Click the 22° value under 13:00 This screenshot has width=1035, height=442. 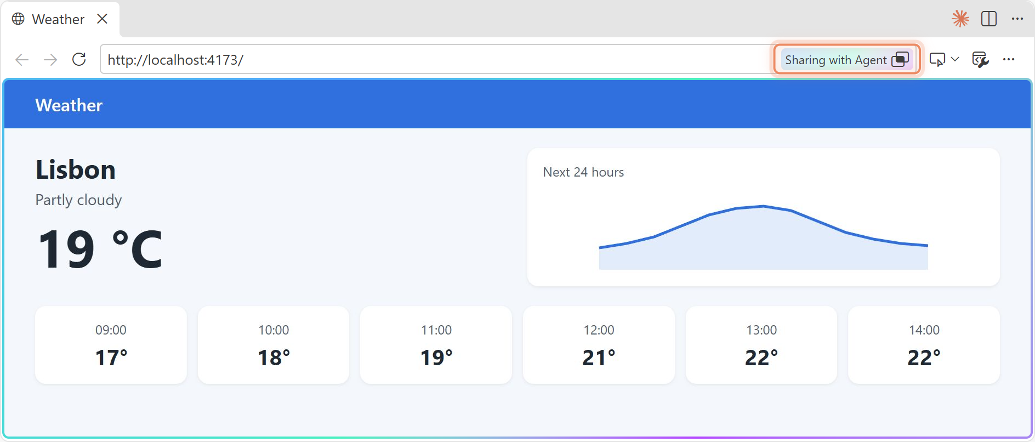(761, 358)
